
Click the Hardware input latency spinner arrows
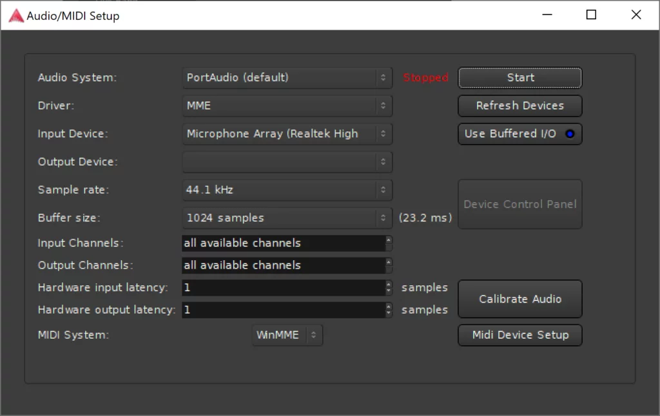click(389, 288)
